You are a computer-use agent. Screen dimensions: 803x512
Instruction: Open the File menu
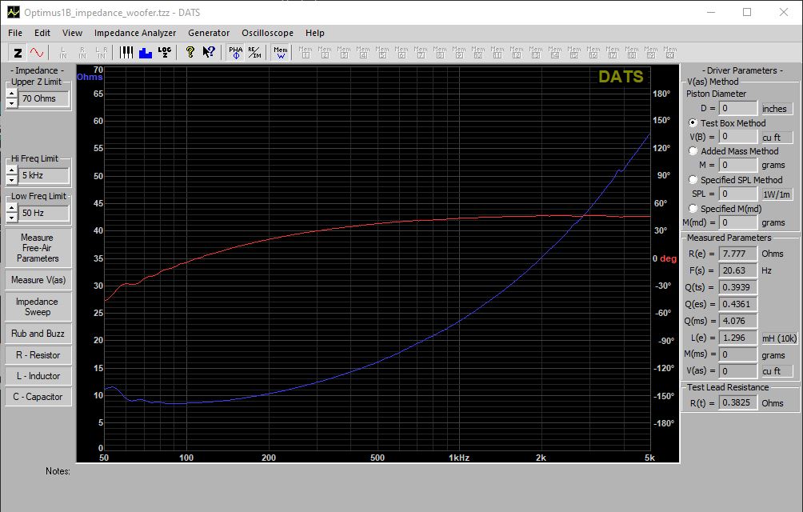(15, 33)
